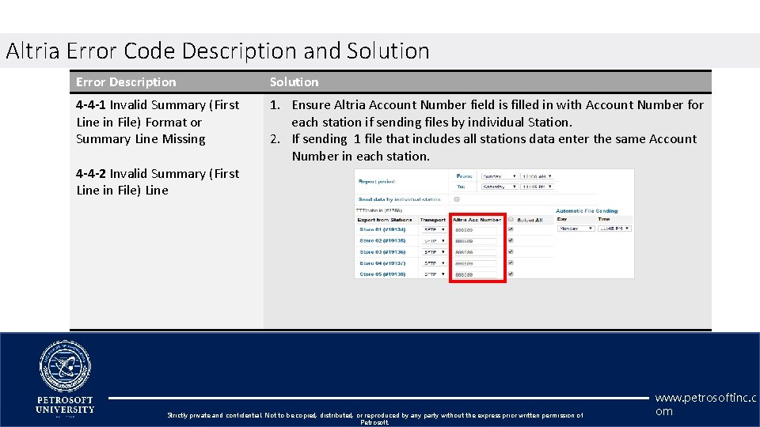The height and width of the screenshot is (427, 760).
Task: Click the 'Transport' column header
Action: [x=433, y=220]
